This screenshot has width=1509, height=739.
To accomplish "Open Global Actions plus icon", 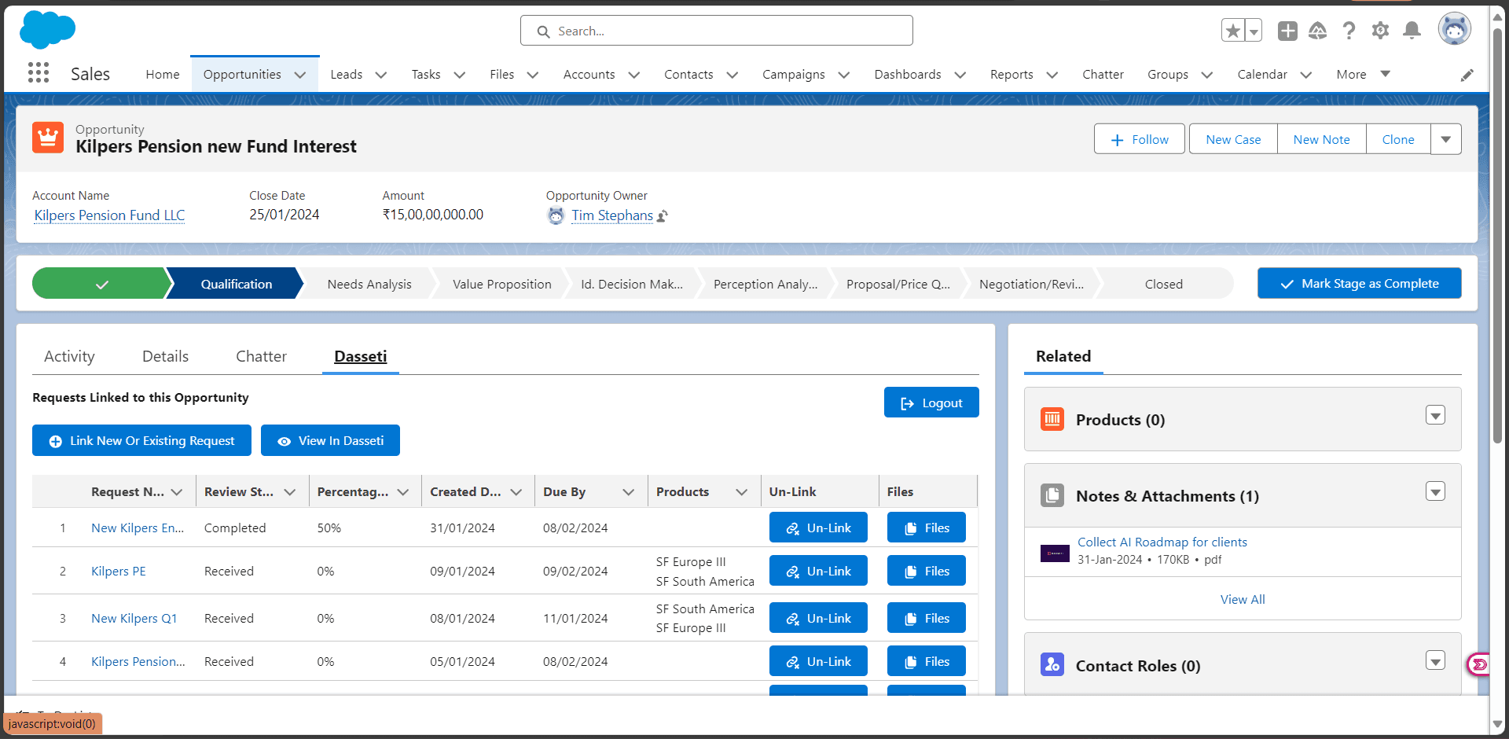I will click(1287, 31).
